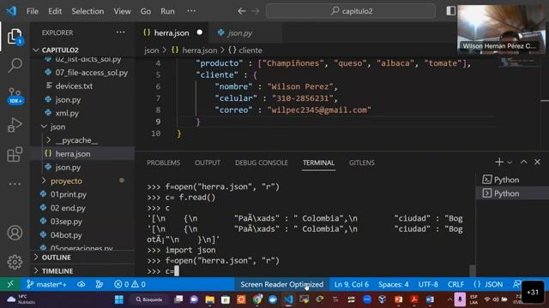Screen dimensions: 549x308
Task: Open Source Control view with 10K+ badge
Action: click(x=15, y=96)
